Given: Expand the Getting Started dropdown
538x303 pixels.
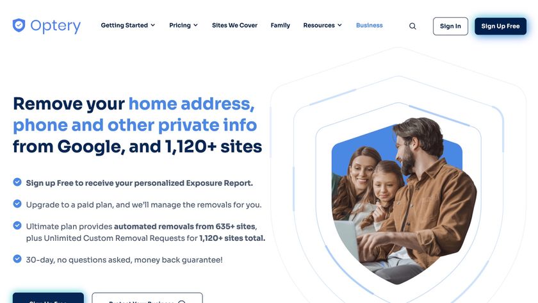Looking at the screenshot, I should point(128,25).
